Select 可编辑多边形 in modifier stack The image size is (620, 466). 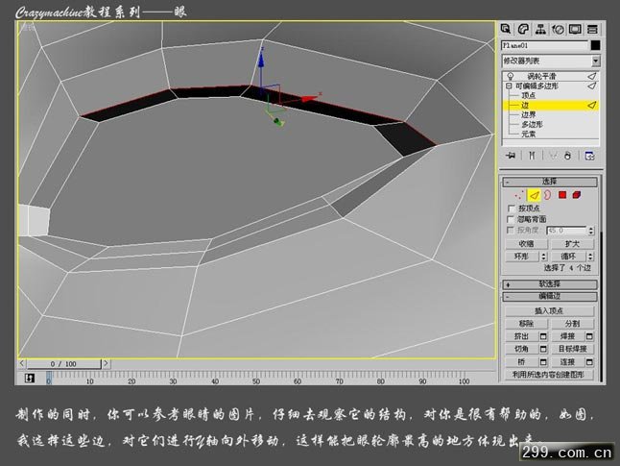click(x=537, y=86)
